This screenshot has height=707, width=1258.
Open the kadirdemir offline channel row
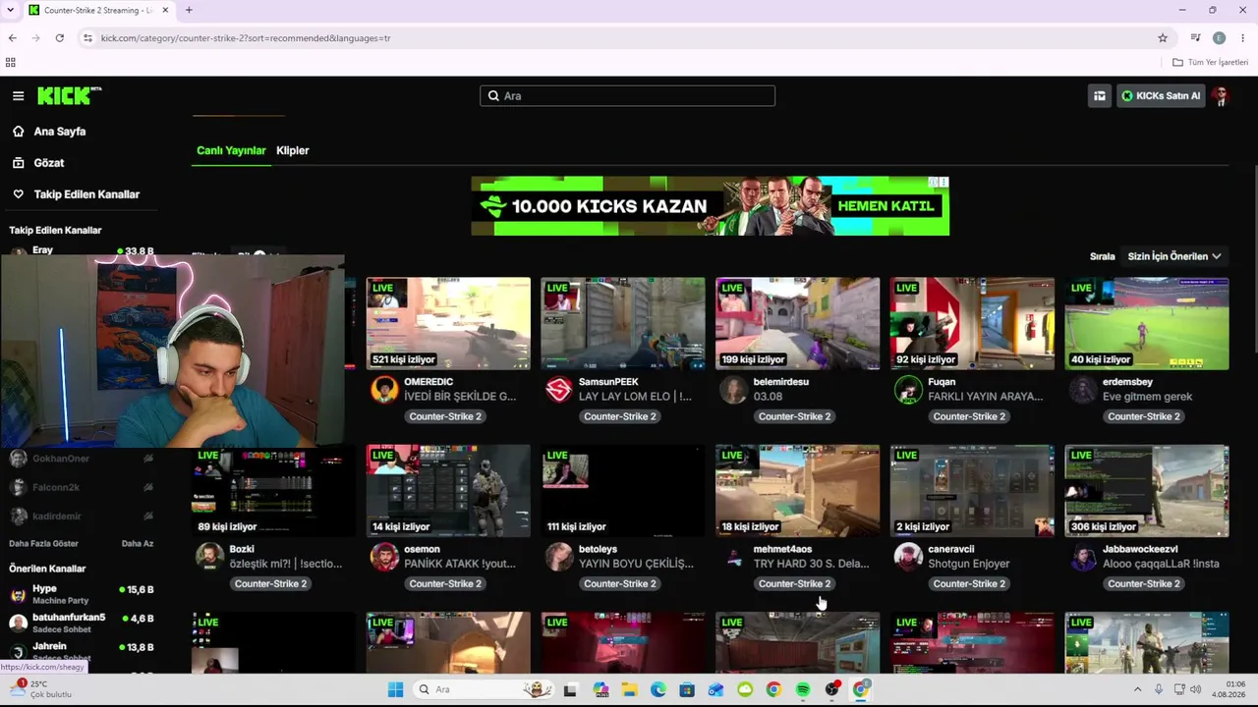pos(82,516)
